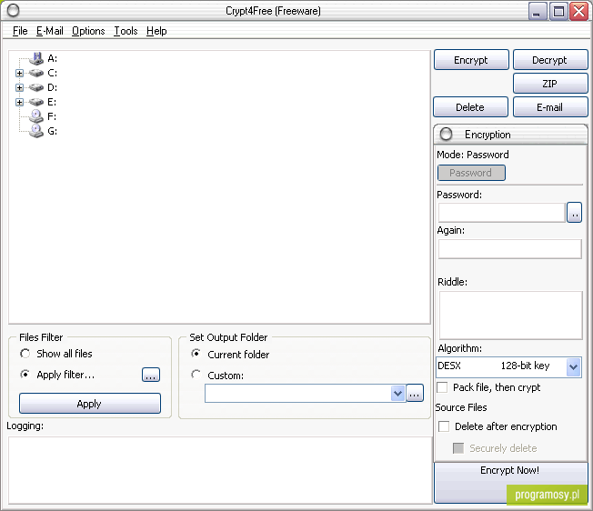
Task: Tick Delete after encryption checkbox
Action: [x=444, y=426]
